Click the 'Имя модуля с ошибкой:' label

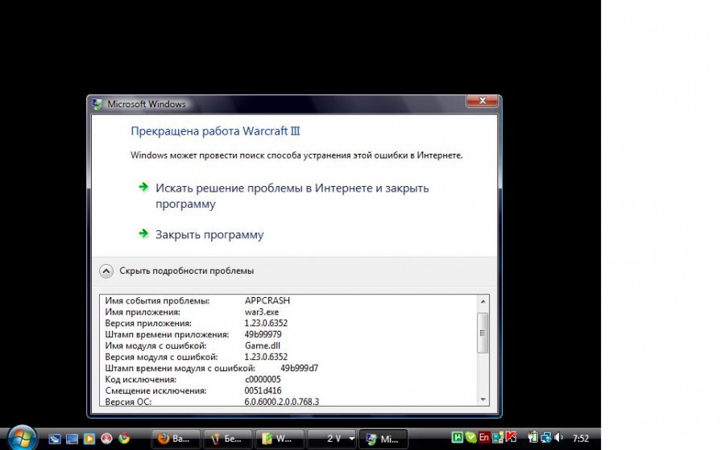point(155,345)
